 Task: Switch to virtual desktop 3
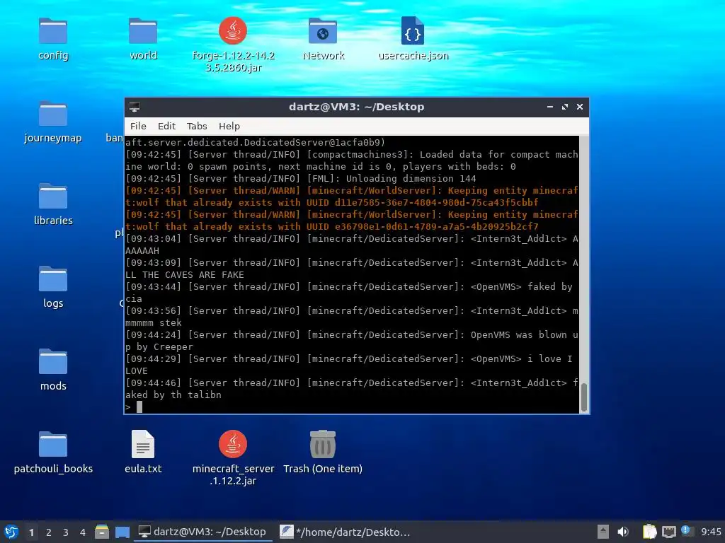(x=66, y=532)
